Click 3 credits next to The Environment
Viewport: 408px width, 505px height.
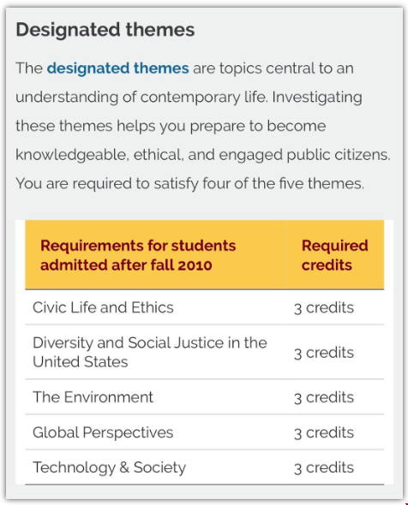(x=324, y=397)
